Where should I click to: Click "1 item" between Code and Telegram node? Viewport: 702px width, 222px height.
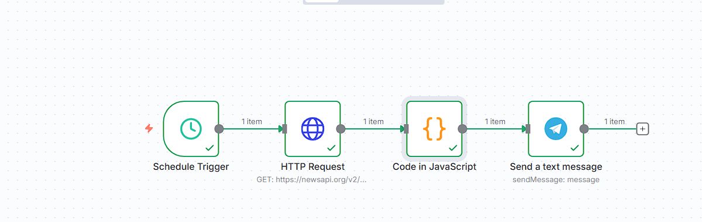[x=495, y=121]
